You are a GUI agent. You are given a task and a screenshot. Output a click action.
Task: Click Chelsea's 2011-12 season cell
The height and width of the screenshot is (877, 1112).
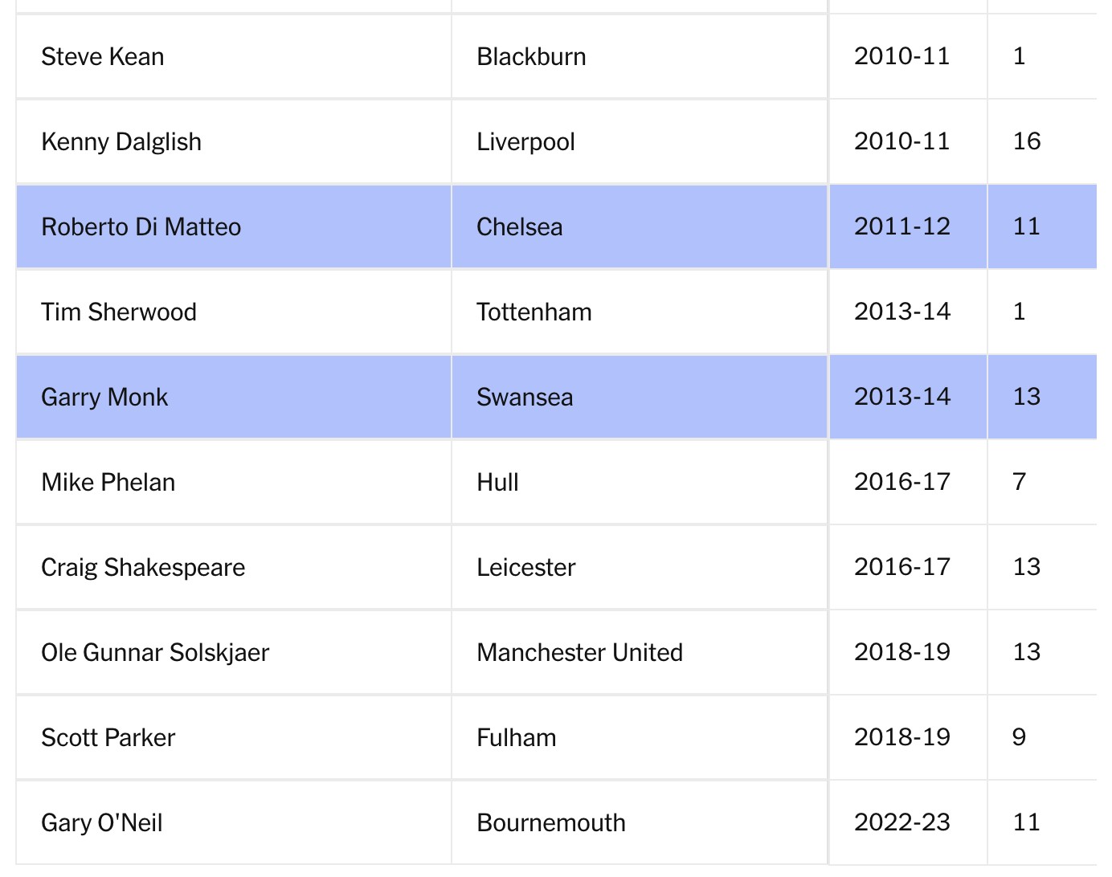point(901,227)
